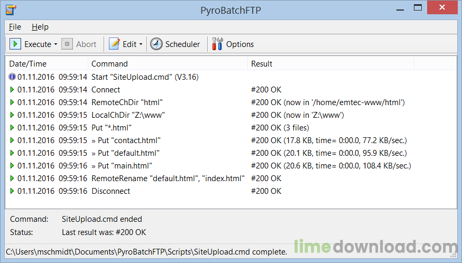Click the Abort stop icon

pyautogui.click(x=67, y=44)
